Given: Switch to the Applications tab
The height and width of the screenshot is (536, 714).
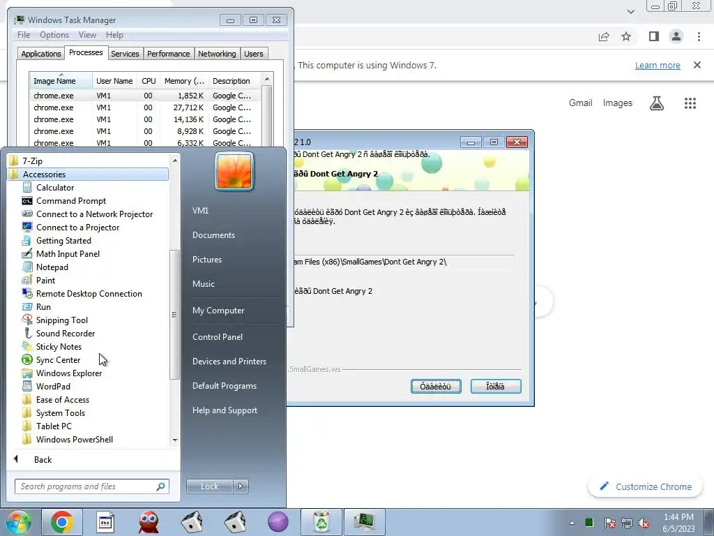Looking at the screenshot, I should point(41,54).
